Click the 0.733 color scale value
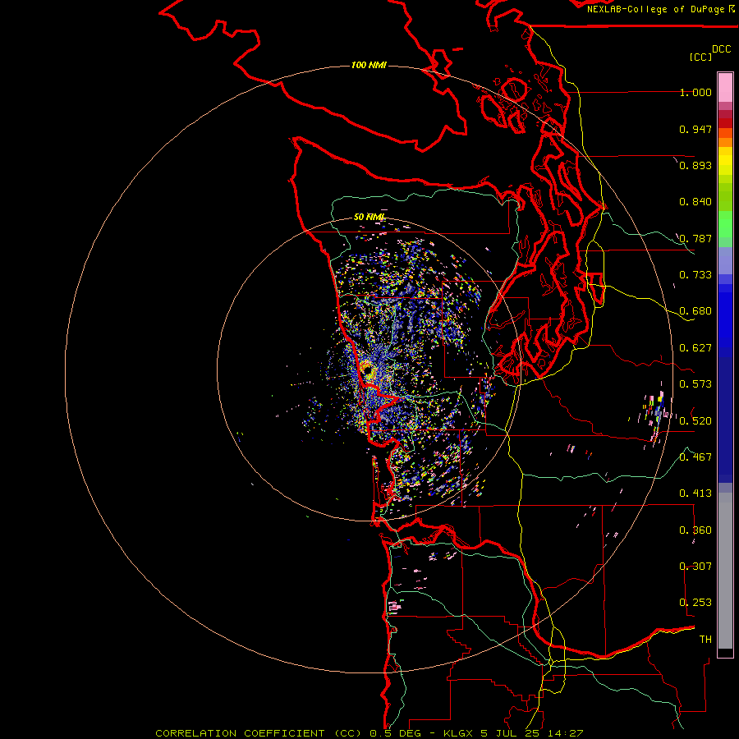Viewport: 739px width, 739px height. point(695,275)
